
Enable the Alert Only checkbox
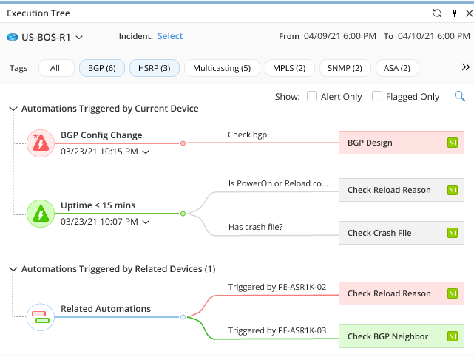pos(311,96)
